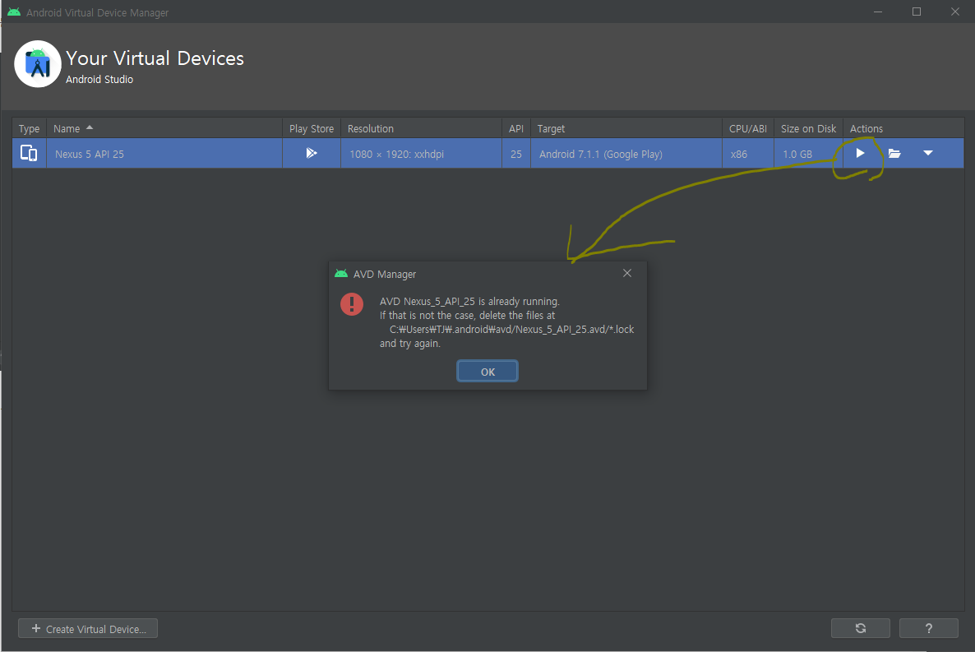Click the Play Store icon in device row
975x652 pixels.
tap(312, 152)
